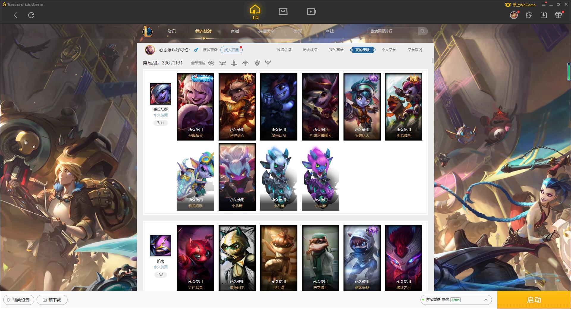Open the 驯龙炮手 skin card with 传说 badge
This screenshot has width=571, height=309.
(x=404, y=107)
